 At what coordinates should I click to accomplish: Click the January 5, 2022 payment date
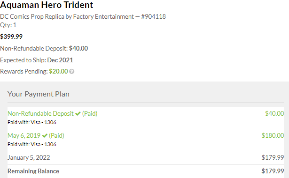pos(29,157)
